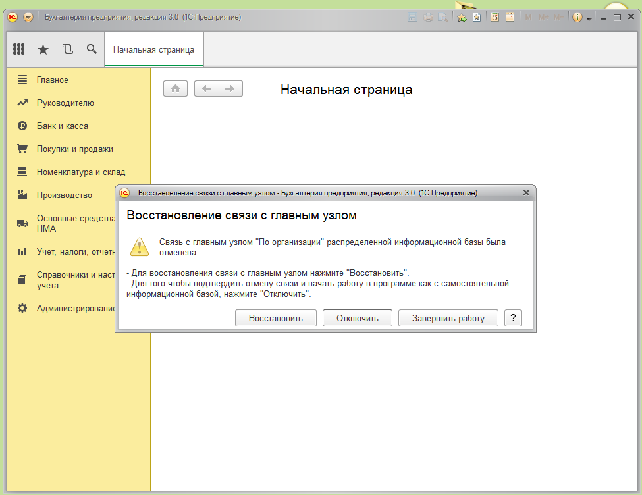Click the gear Администрирование icon
The height and width of the screenshot is (495, 642).
click(22, 308)
